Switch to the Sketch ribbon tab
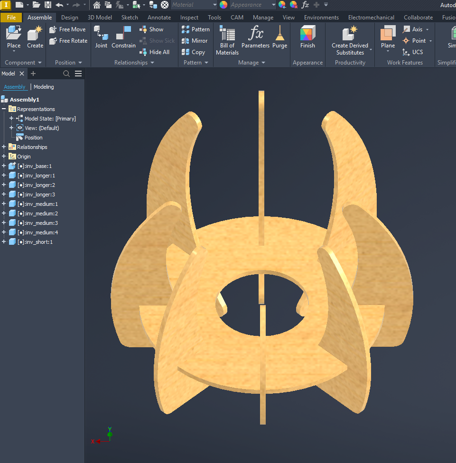 (129, 17)
